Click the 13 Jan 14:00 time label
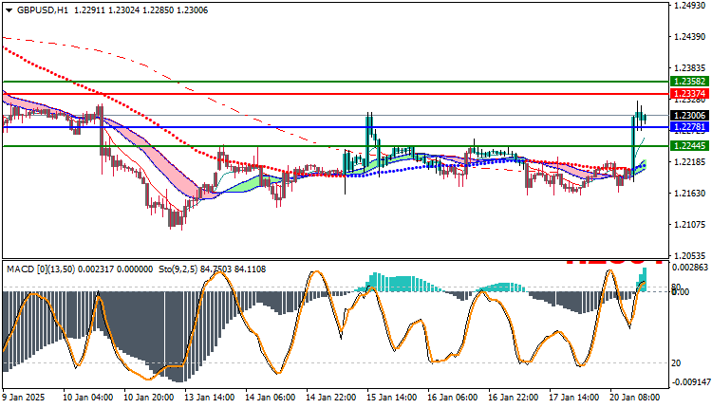Screen dimensions: 712x408 pyautogui.click(x=210, y=398)
